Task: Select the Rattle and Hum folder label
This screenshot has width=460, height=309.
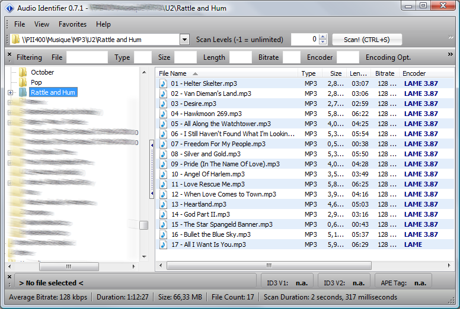Action: pos(53,92)
